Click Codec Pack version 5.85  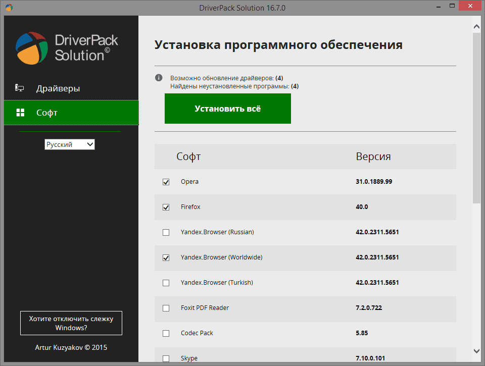362,333
